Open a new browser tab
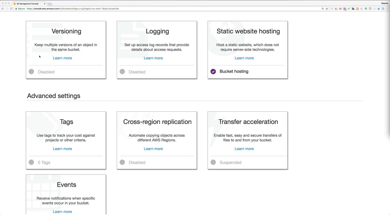Image resolution: width=390 pixels, height=219 pixels. coord(50,4)
